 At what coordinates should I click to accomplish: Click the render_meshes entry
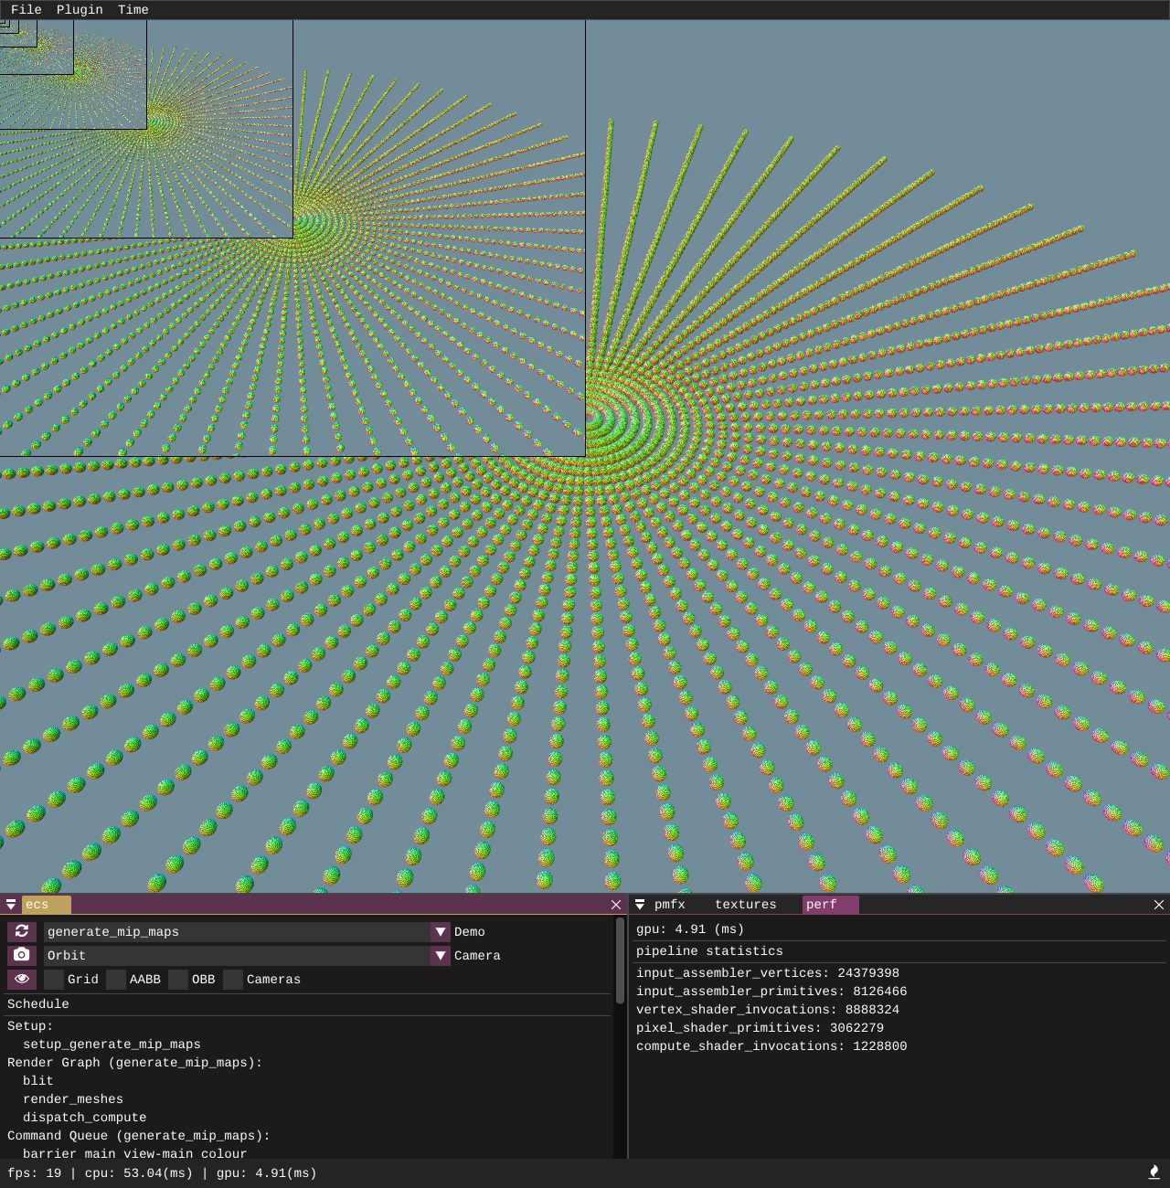(73, 1099)
